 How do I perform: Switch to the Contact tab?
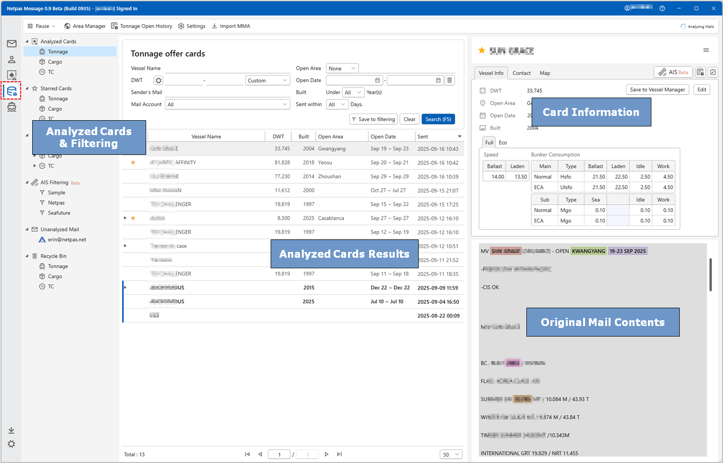pyautogui.click(x=521, y=73)
